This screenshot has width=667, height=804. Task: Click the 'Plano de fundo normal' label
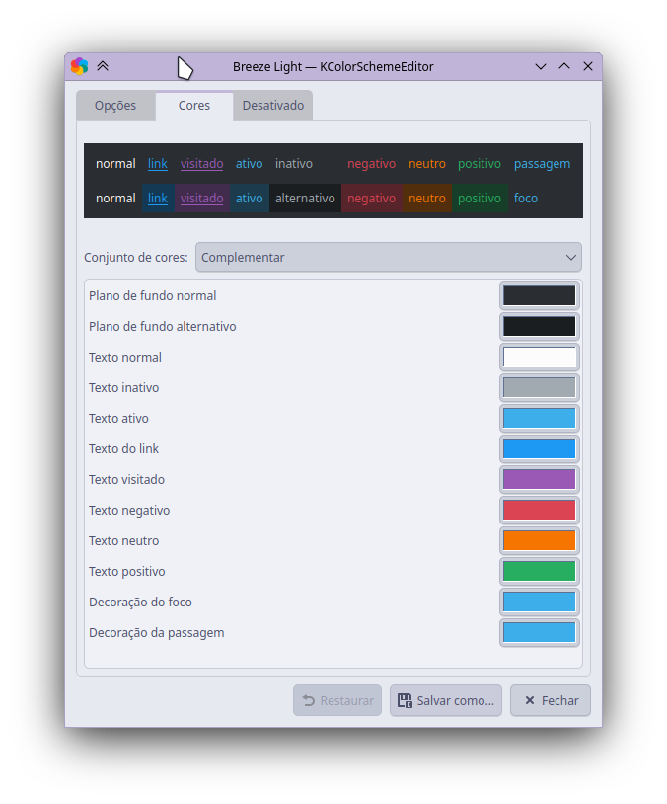153,296
